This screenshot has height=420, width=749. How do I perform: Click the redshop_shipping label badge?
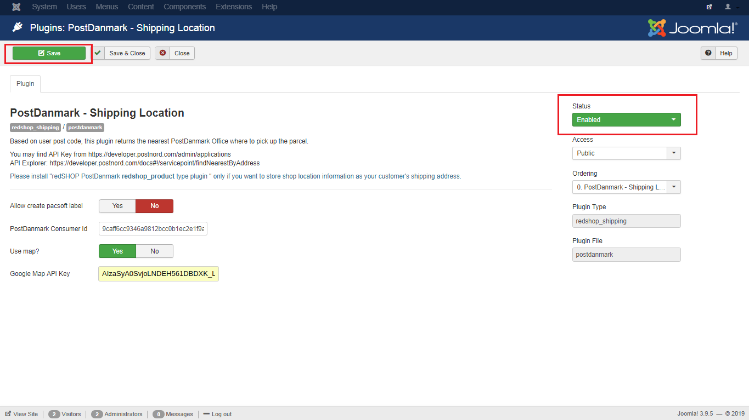(35, 127)
